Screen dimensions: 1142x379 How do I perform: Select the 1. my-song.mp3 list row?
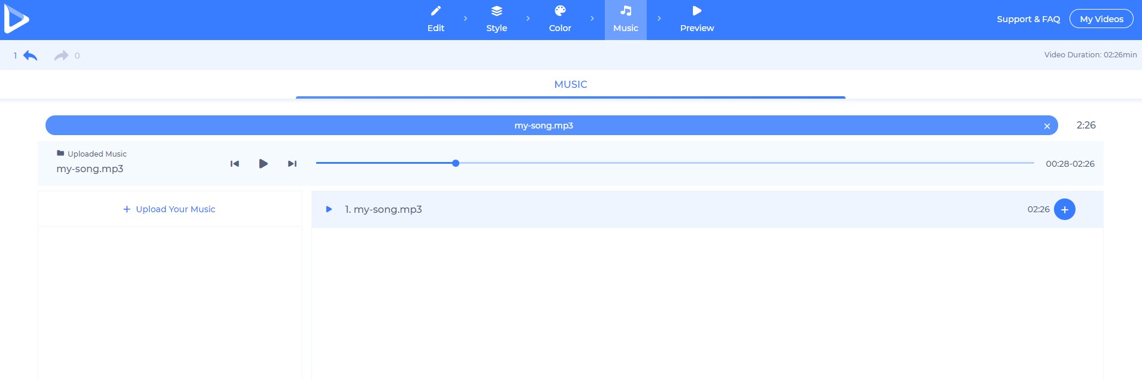point(659,209)
